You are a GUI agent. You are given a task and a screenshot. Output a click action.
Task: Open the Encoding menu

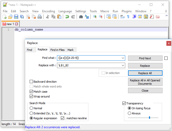49,11
